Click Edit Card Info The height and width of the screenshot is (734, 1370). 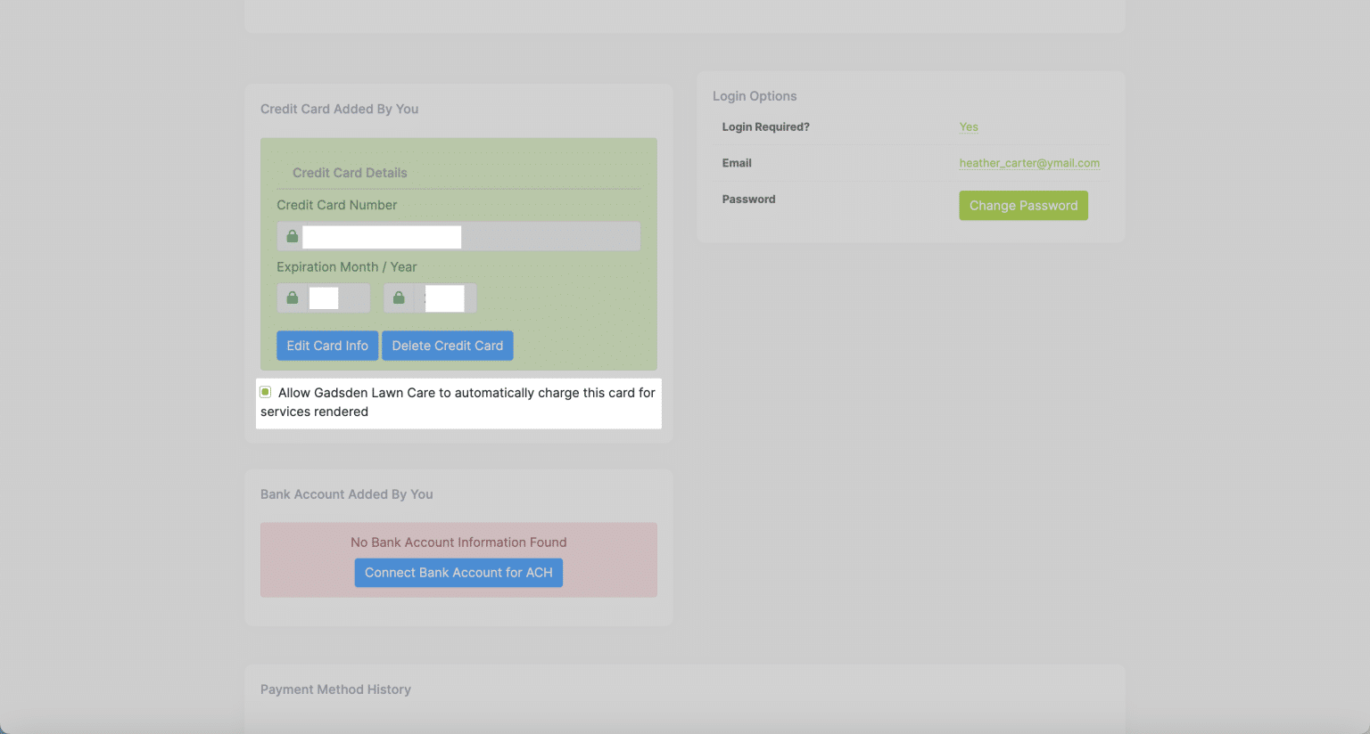pyautogui.click(x=327, y=345)
